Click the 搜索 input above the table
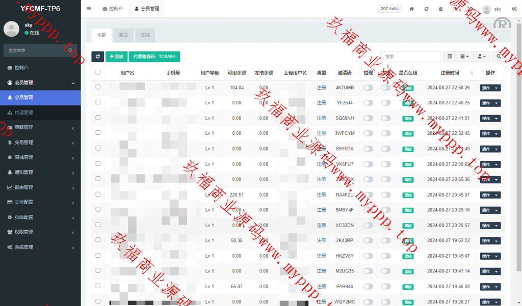The image size is (522, 306). pos(410,57)
